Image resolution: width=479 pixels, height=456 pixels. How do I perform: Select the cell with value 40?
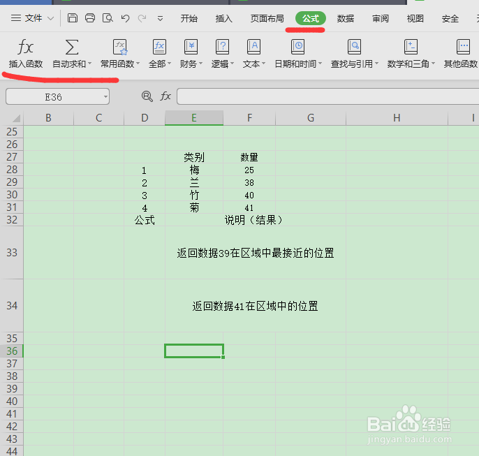[249, 195]
